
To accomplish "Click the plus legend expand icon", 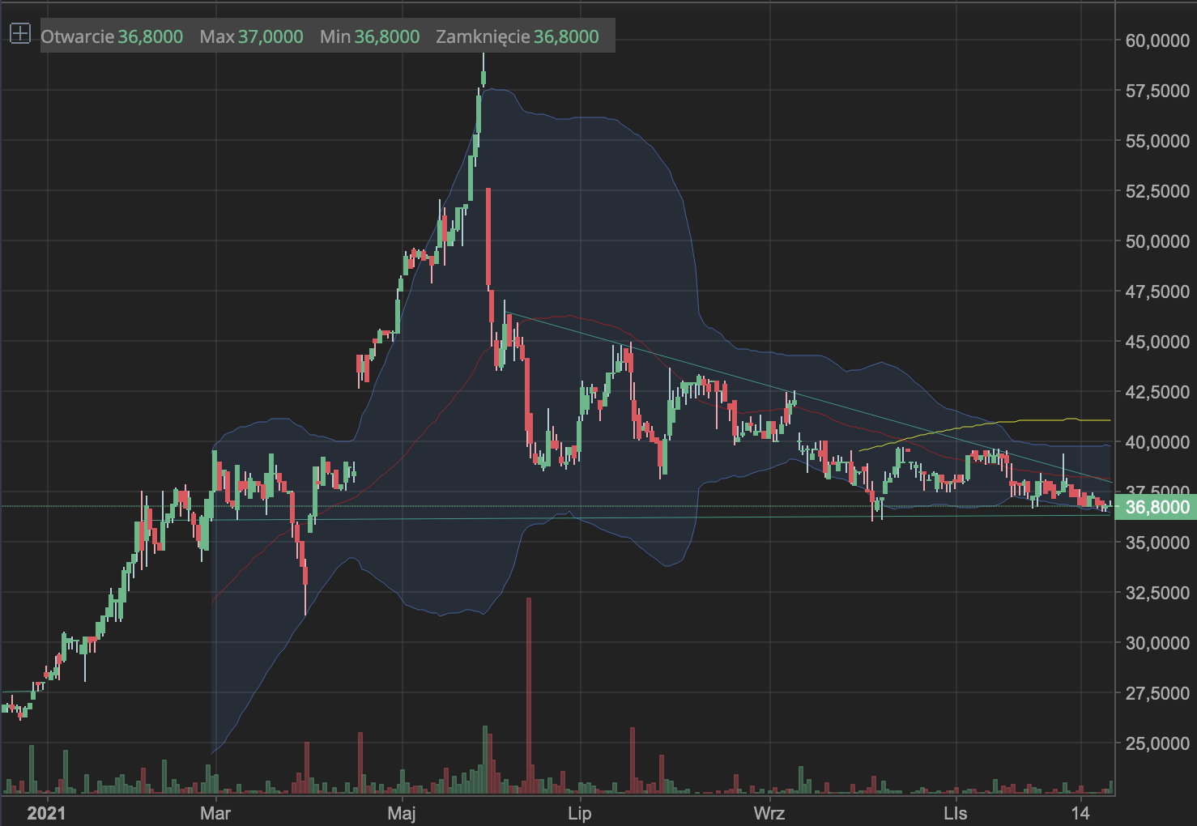I will (x=19, y=34).
